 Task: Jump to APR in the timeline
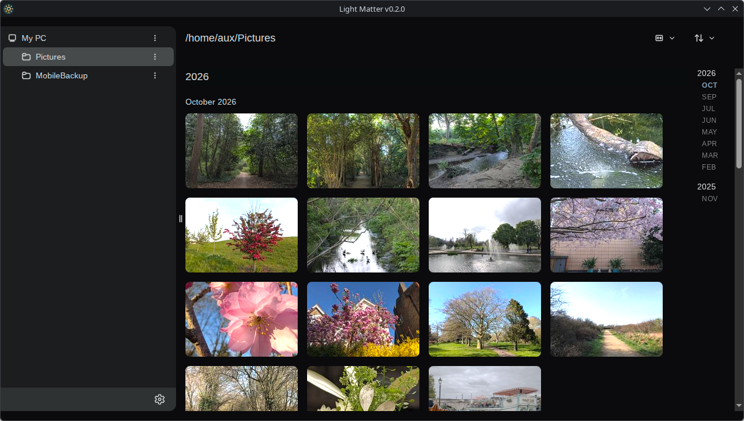coord(709,144)
